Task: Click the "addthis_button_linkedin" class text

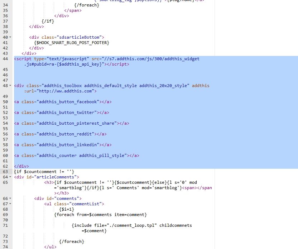Action: [x=68, y=145]
